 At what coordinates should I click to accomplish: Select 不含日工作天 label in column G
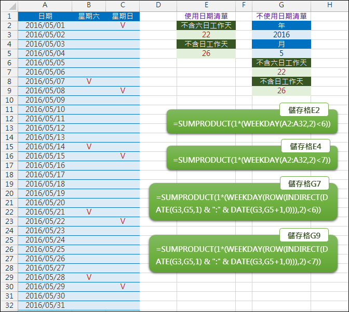tap(281, 81)
